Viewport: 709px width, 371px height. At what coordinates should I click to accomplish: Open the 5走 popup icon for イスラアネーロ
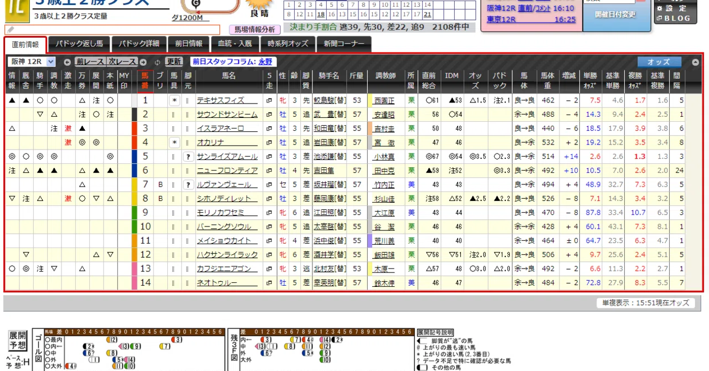(270, 128)
